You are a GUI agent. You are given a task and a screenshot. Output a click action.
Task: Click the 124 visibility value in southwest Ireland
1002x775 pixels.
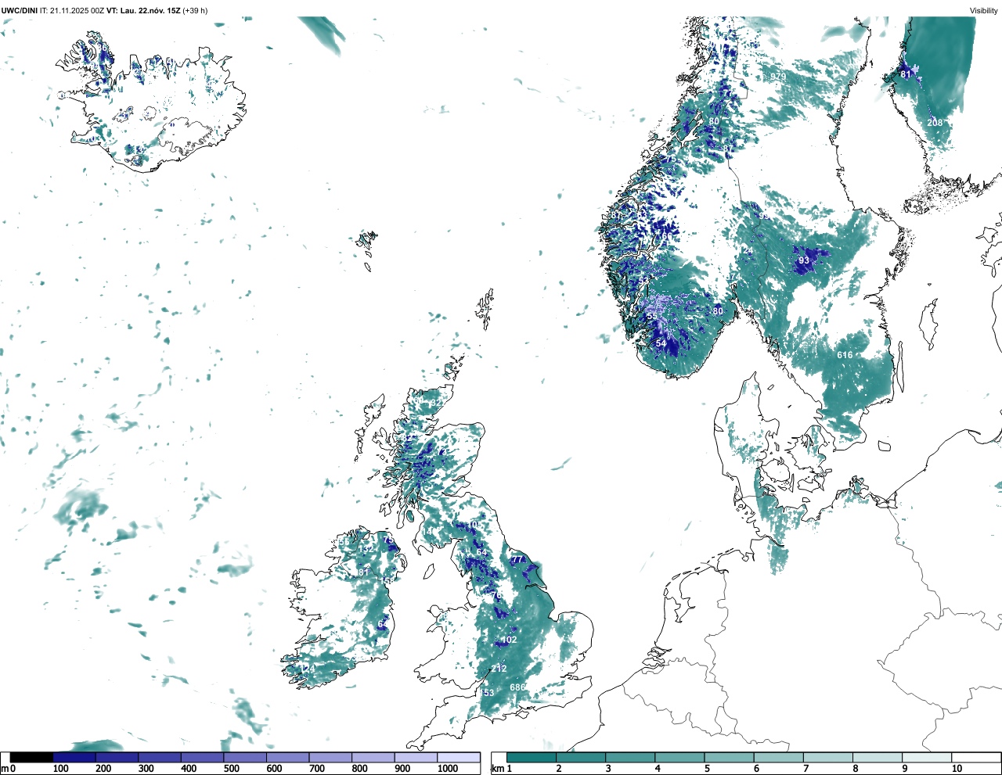pyautogui.click(x=308, y=669)
